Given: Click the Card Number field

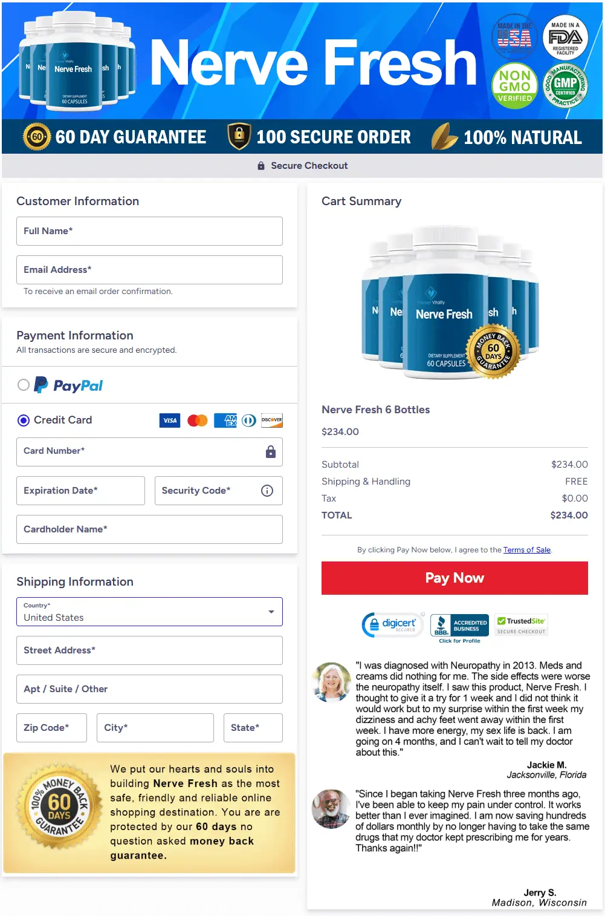Looking at the screenshot, I should tap(149, 452).
